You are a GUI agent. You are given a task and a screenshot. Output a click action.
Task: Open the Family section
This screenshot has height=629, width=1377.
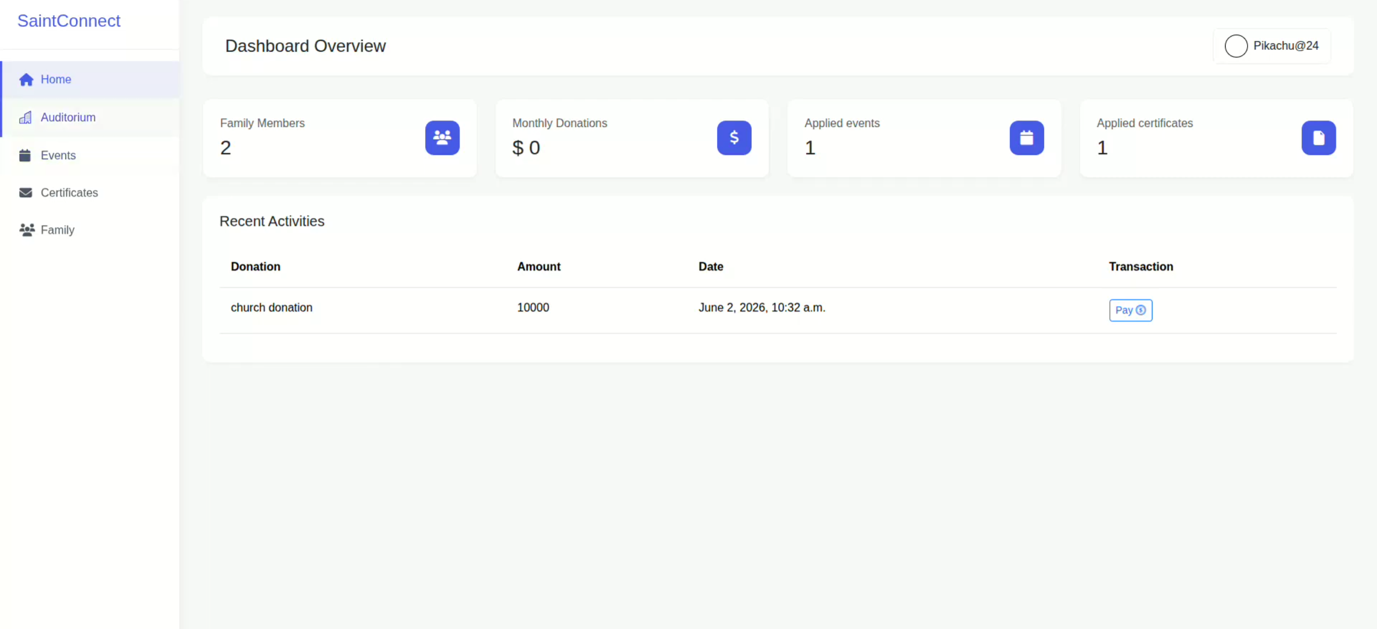click(x=90, y=230)
